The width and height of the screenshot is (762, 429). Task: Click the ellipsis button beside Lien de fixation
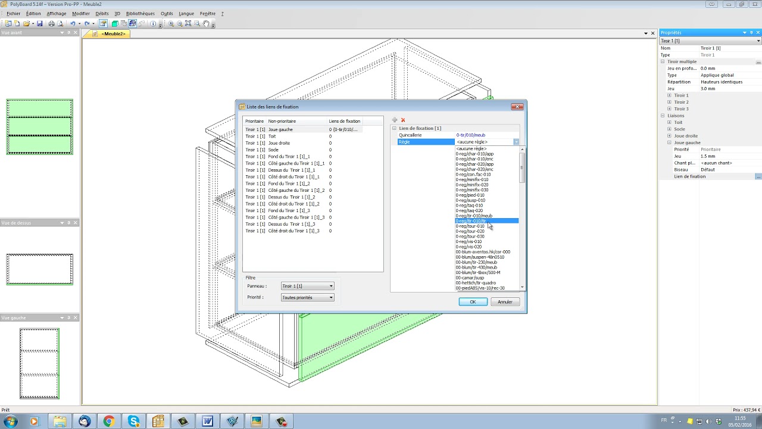[758, 176]
